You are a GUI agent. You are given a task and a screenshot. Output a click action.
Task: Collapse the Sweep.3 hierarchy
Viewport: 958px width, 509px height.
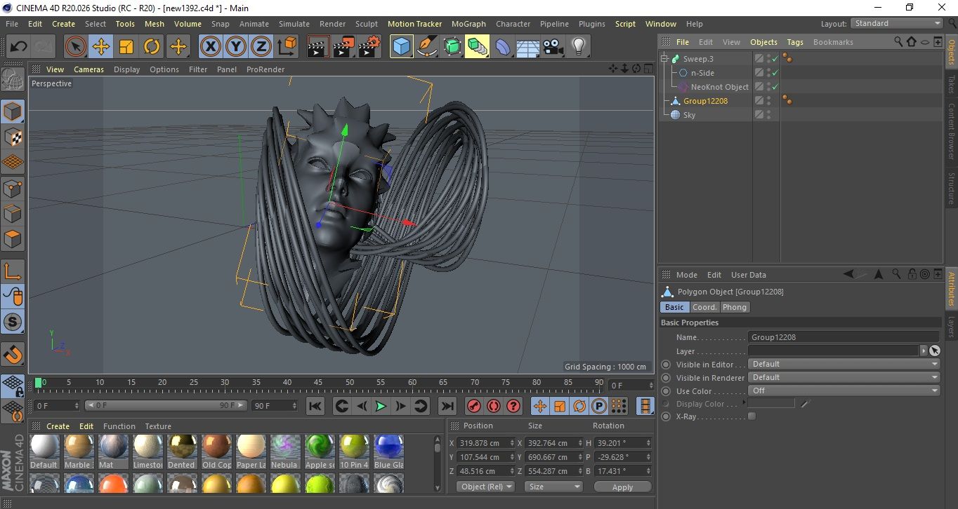(x=664, y=59)
